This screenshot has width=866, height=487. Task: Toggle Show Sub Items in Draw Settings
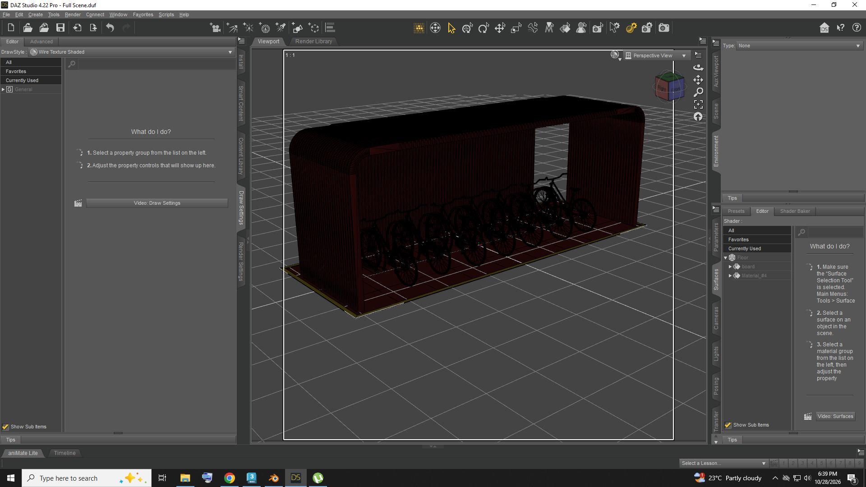[x=5, y=427]
